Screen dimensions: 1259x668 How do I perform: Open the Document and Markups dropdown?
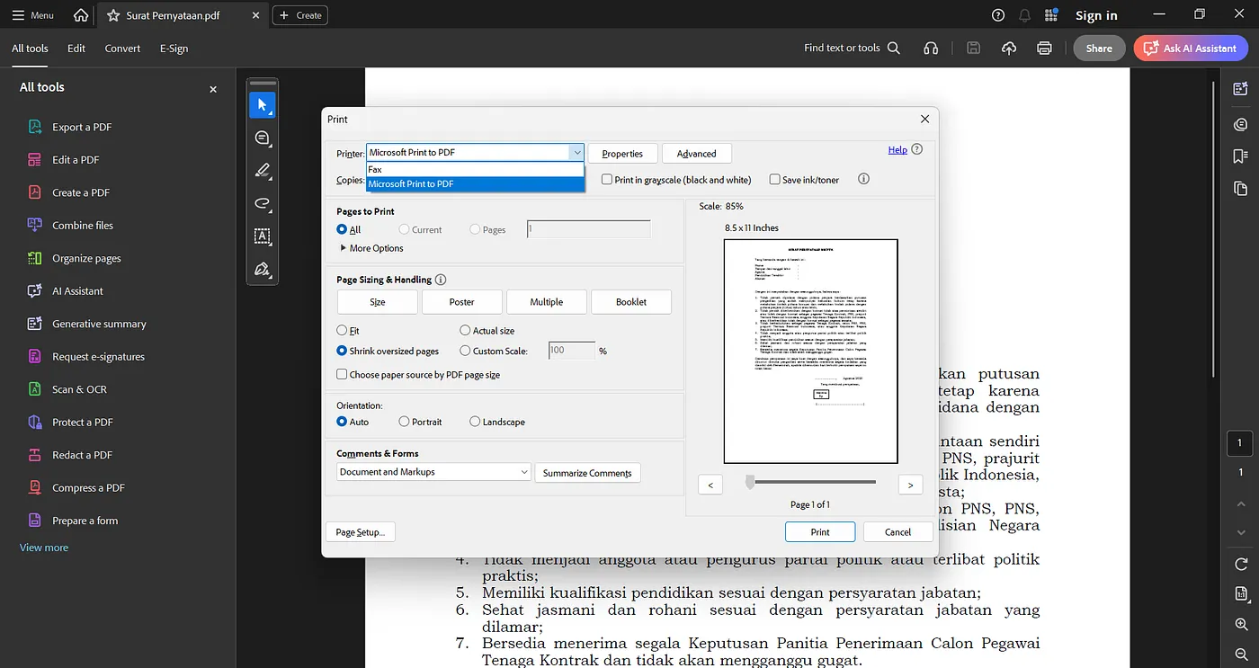tap(434, 472)
